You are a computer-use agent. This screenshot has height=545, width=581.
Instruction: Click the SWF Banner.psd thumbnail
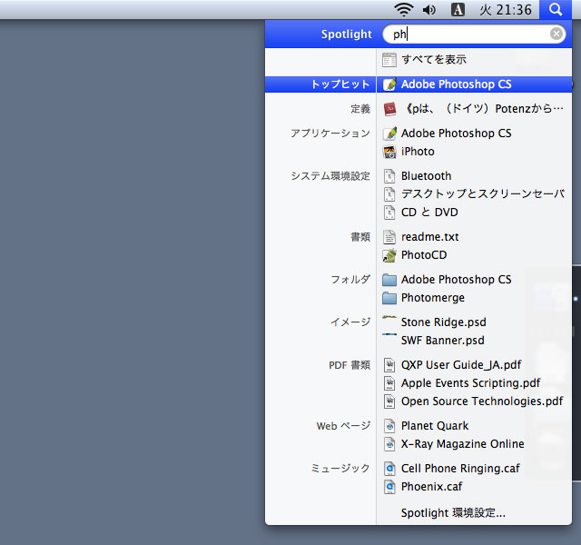389,334
